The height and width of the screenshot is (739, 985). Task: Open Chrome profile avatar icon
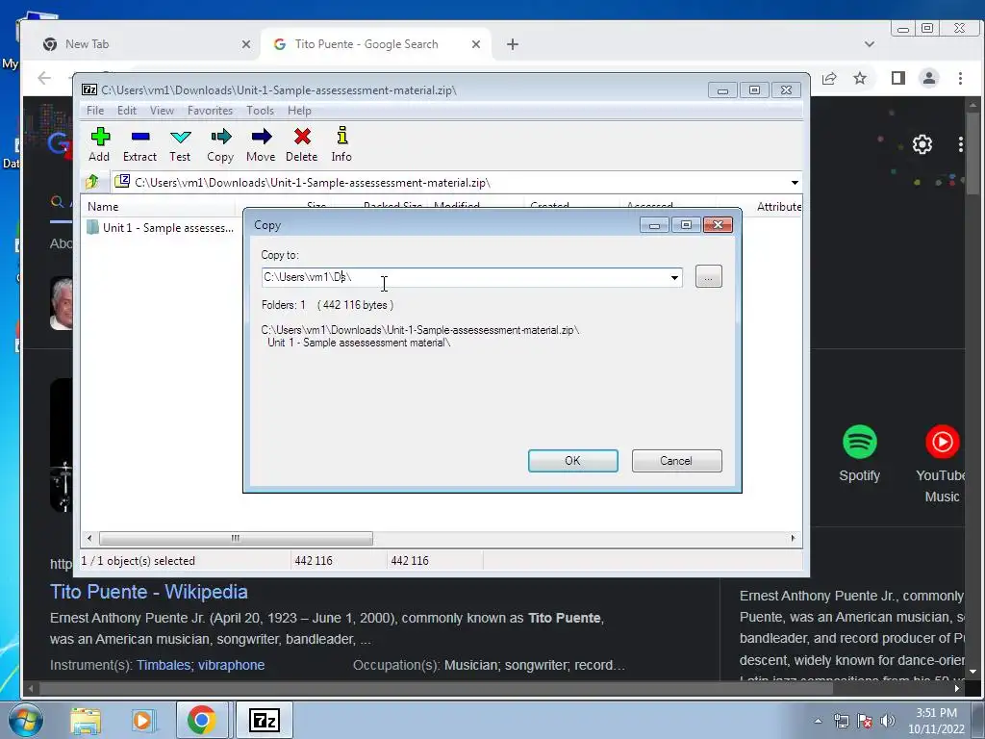(x=929, y=78)
